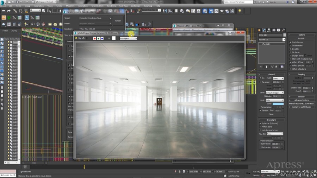The height and width of the screenshot is (178, 317).
Task: Click the save image icon in frame window
Action: [x=76, y=38]
